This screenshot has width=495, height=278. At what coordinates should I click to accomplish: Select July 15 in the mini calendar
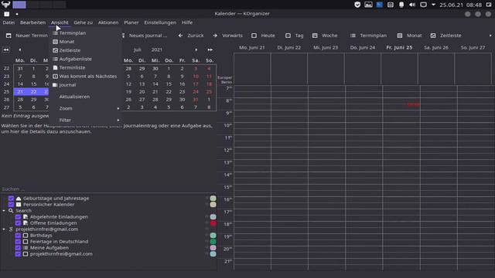[169, 84]
